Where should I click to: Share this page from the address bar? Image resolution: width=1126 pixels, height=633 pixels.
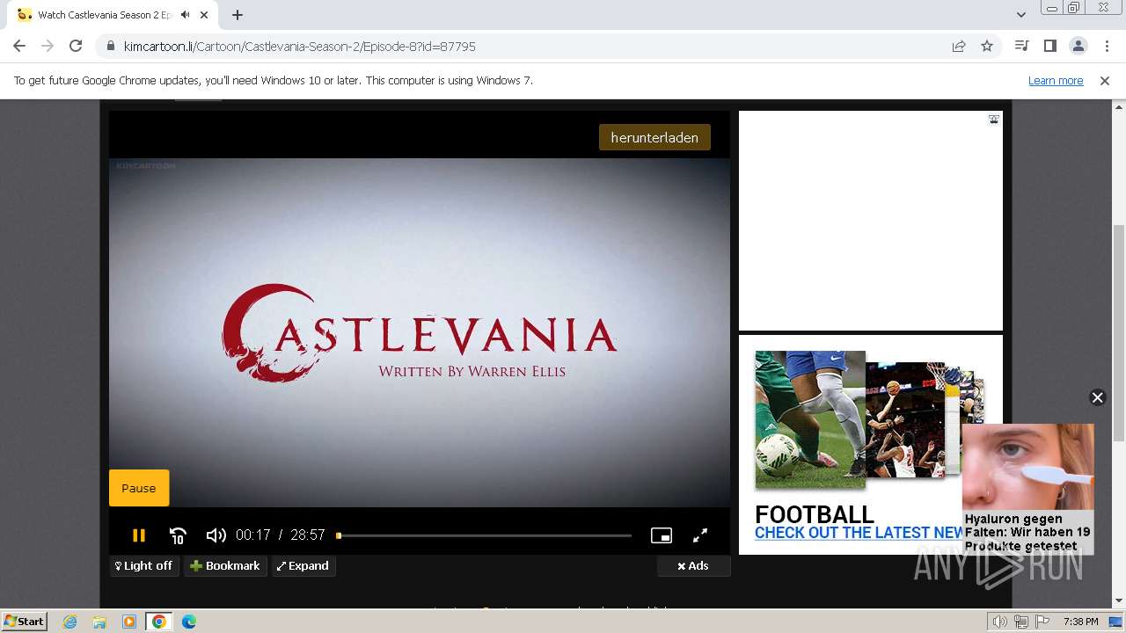point(959,47)
